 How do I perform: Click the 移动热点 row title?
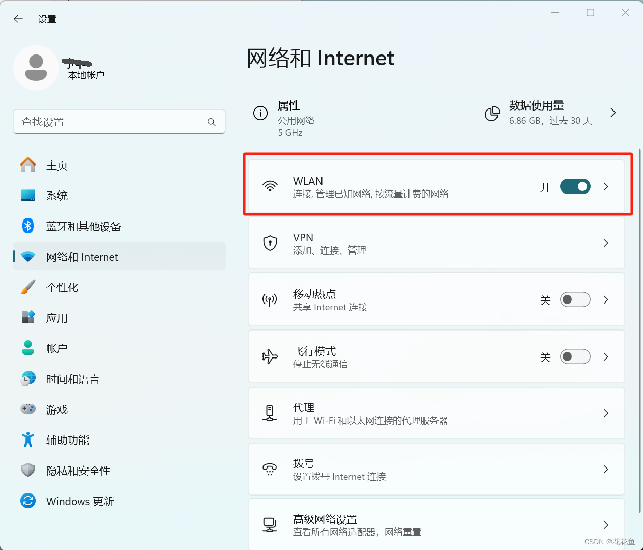314,294
